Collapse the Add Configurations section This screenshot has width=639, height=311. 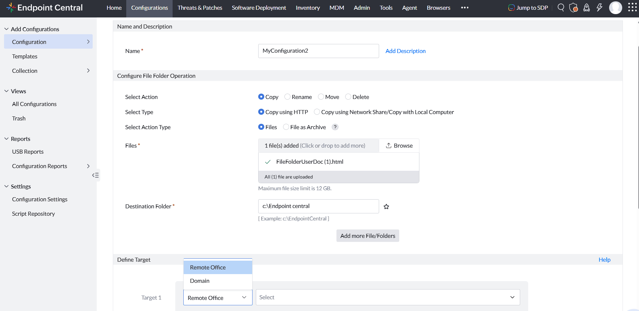[6, 29]
